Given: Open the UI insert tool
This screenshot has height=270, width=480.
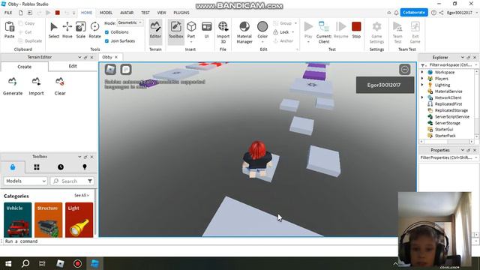Looking at the screenshot, I should click(x=207, y=30).
